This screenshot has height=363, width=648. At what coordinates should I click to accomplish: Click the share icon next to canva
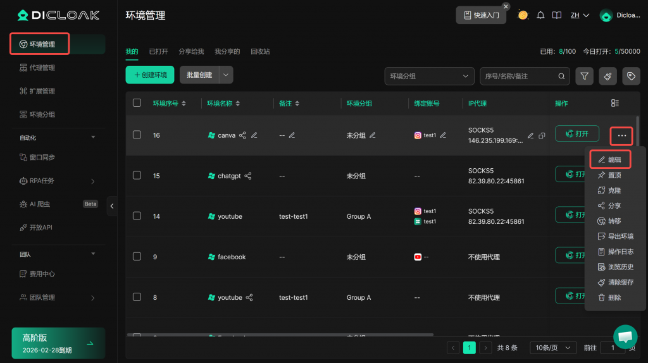pos(242,135)
